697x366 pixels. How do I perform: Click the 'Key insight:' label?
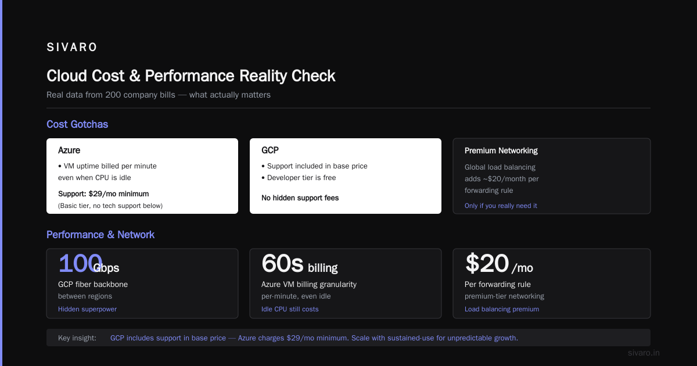(77, 338)
